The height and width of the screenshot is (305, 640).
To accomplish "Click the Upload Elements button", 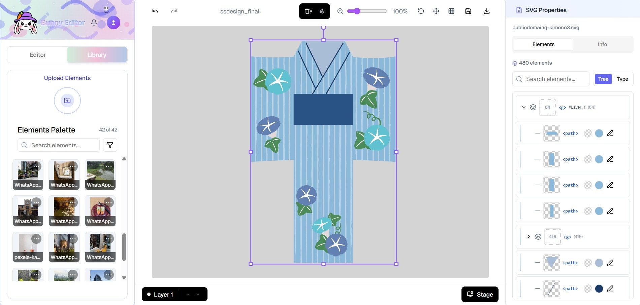I will 67,100.
